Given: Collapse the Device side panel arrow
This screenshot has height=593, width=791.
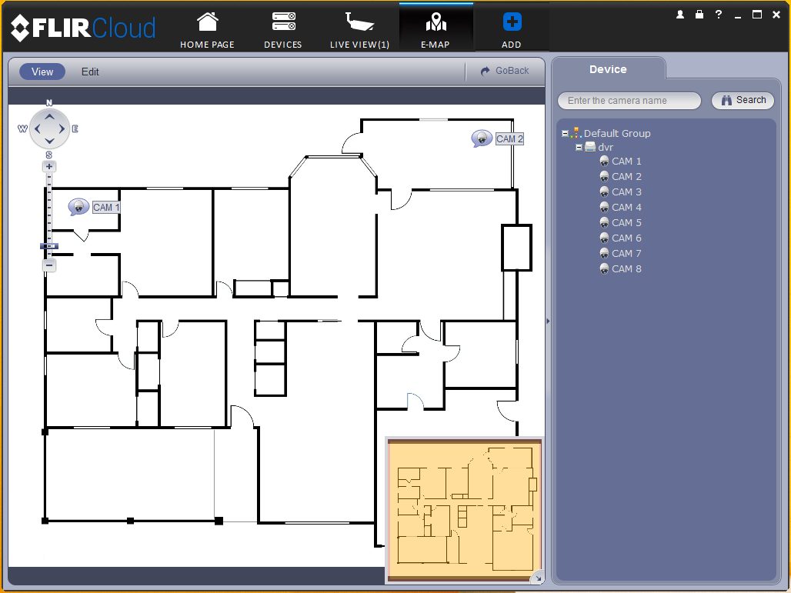Looking at the screenshot, I should [x=549, y=321].
